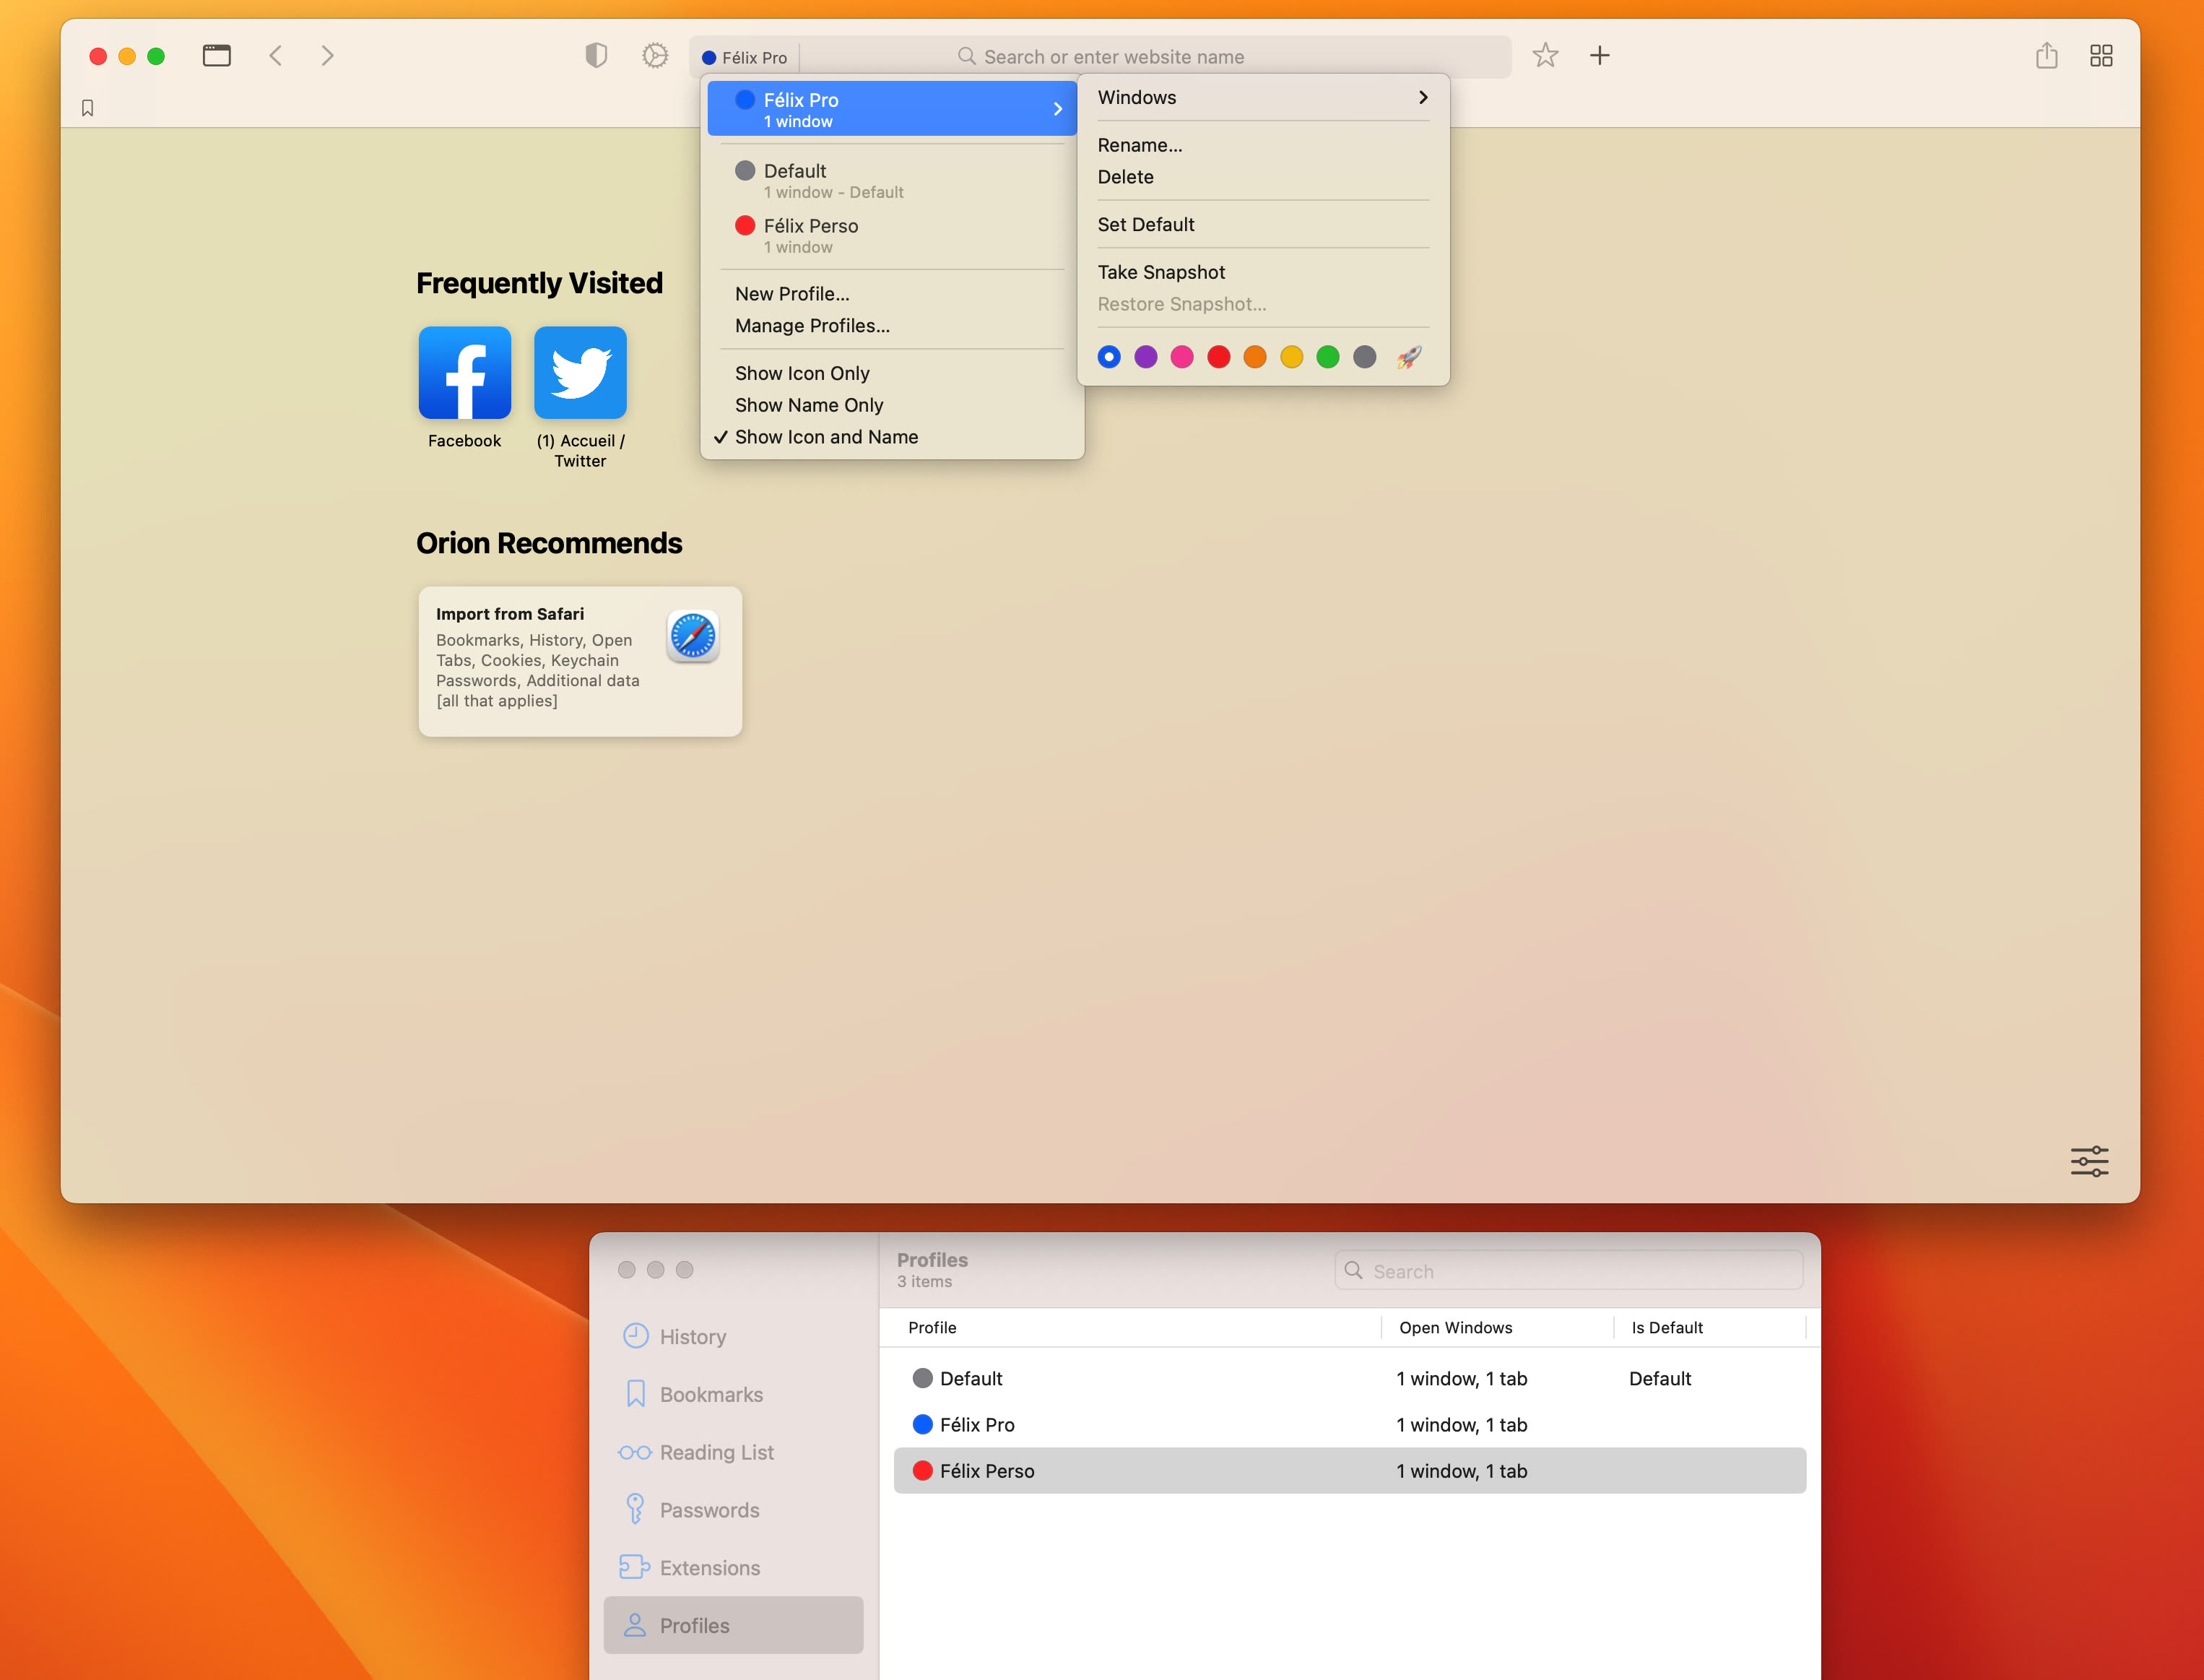Open the tab overview grid icon

pos(2100,56)
